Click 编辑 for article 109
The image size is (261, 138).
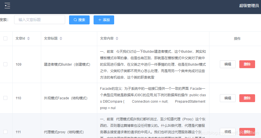pos(228,64)
